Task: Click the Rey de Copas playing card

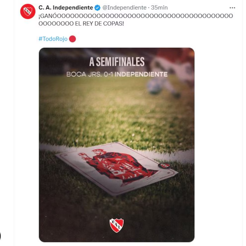Action: 117,169
